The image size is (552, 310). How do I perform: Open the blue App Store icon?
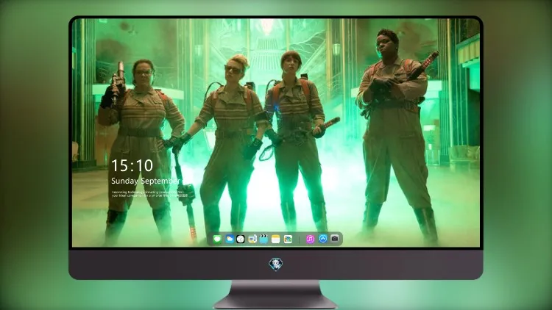[323, 239]
